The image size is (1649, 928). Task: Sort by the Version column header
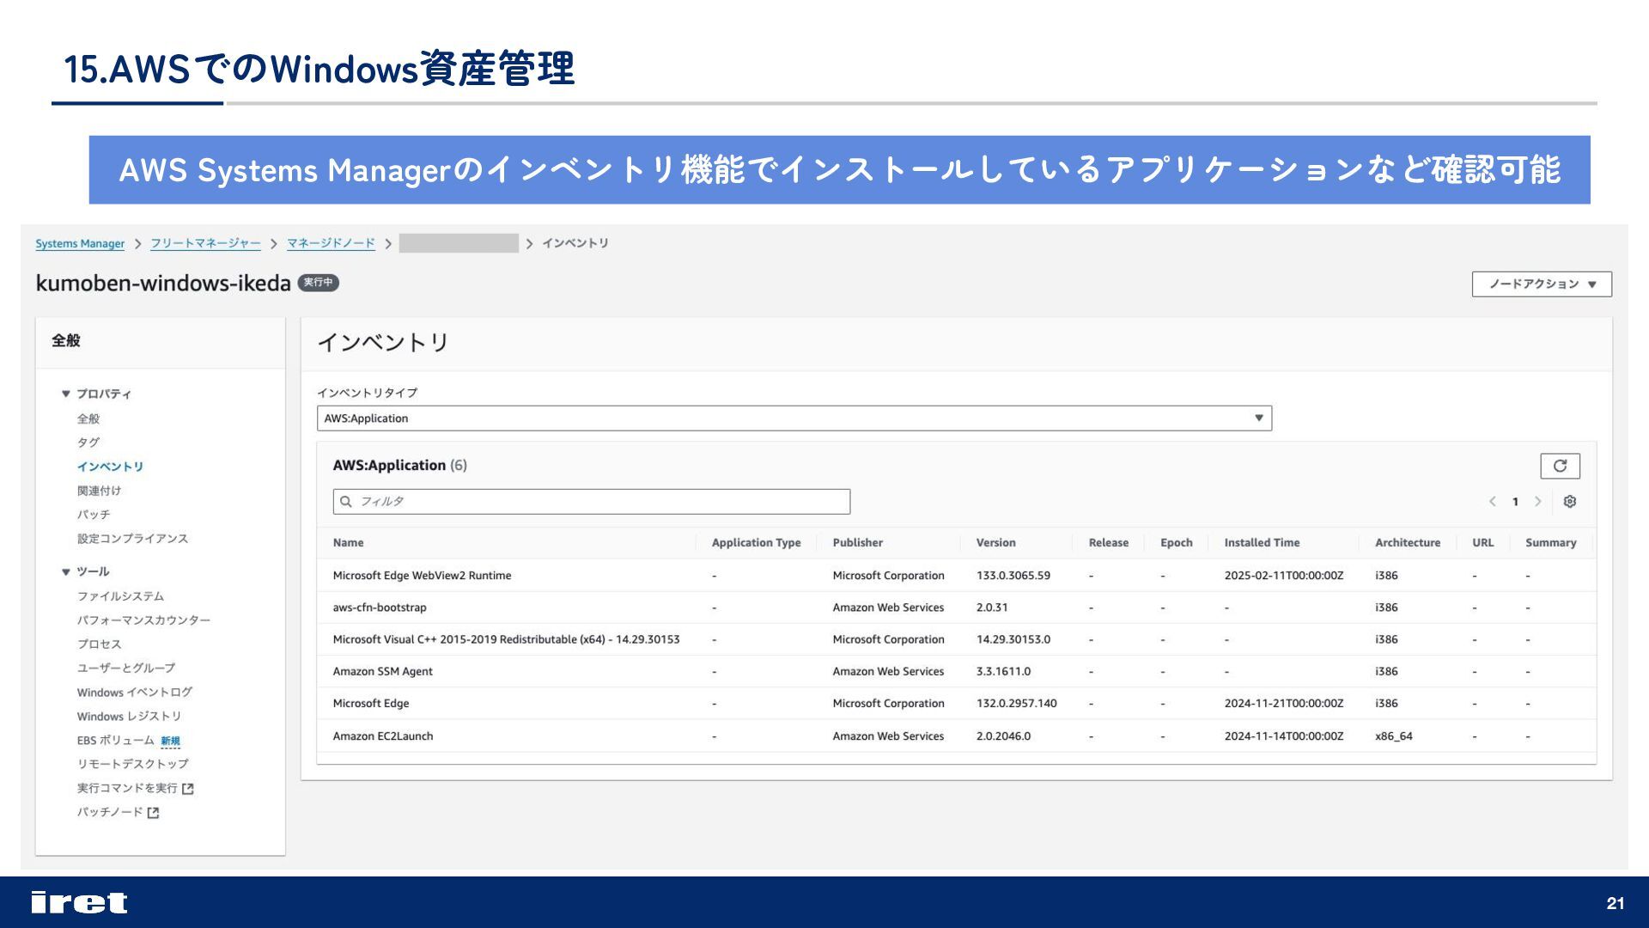995,543
